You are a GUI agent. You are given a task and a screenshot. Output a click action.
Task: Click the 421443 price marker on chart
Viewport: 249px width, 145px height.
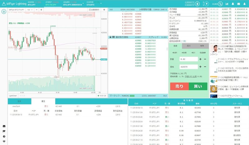click(104, 49)
